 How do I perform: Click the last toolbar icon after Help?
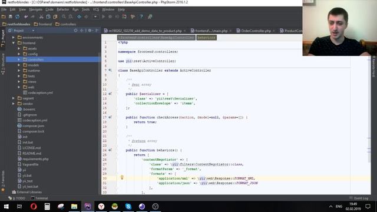[x=150, y=16]
